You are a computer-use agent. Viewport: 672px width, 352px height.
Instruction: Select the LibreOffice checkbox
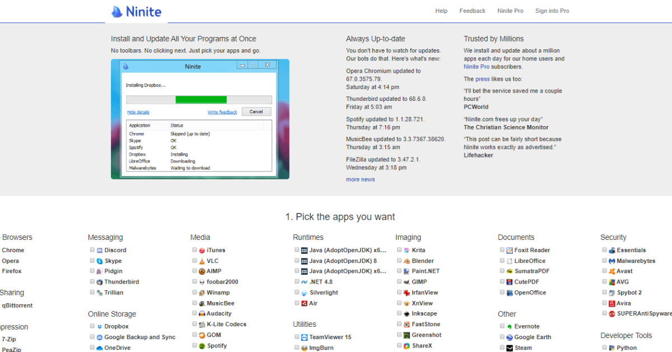502,261
